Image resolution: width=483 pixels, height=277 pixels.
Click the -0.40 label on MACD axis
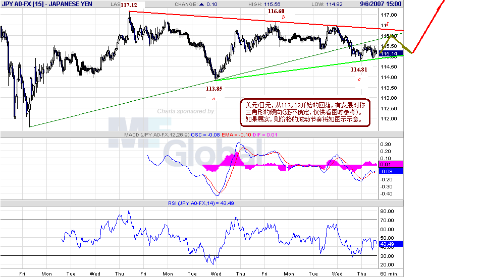point(386,194)
